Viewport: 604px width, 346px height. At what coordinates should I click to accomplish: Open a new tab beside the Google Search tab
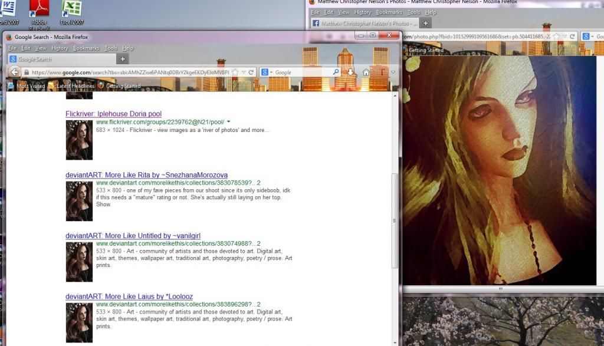(123, 59)
